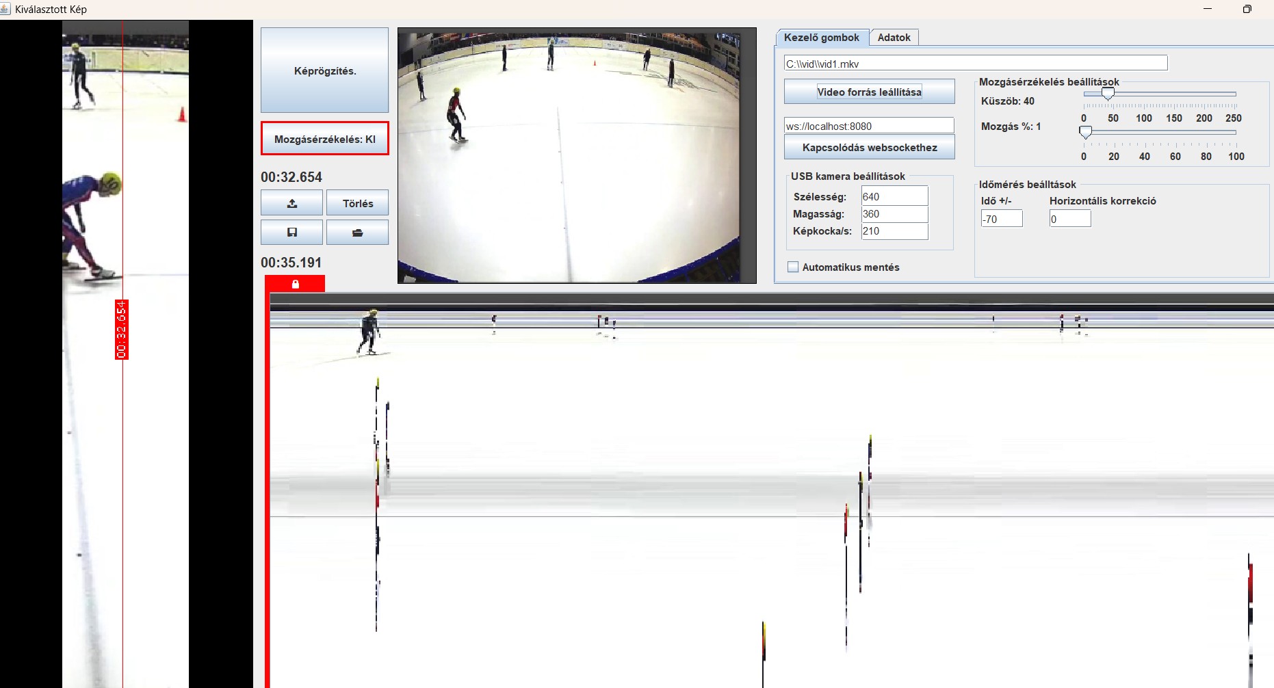Enable the Automatikus mentés checkbox
1274x688 pixels.
tap(793, 267)
